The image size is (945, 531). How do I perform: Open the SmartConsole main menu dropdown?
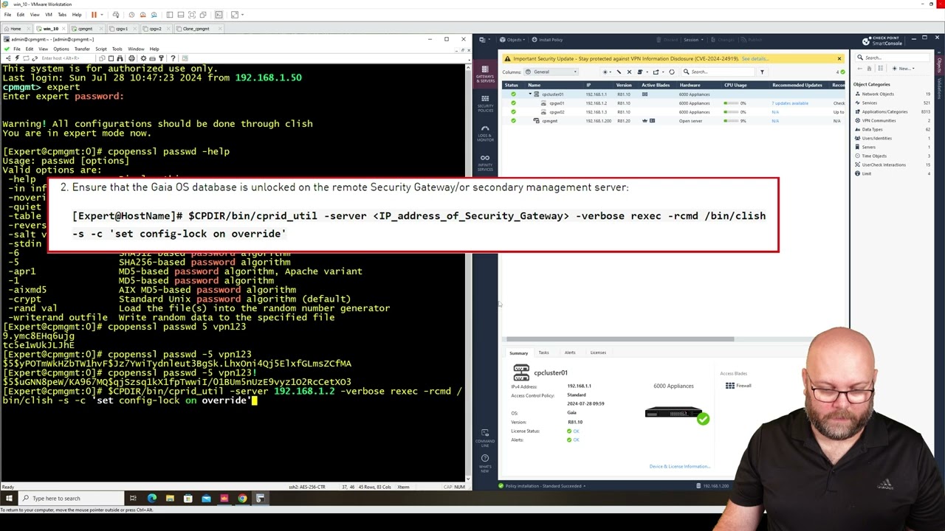coord(485,40)
